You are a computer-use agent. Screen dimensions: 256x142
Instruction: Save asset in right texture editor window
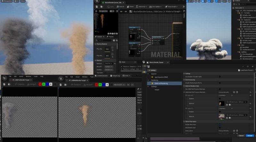60,85
